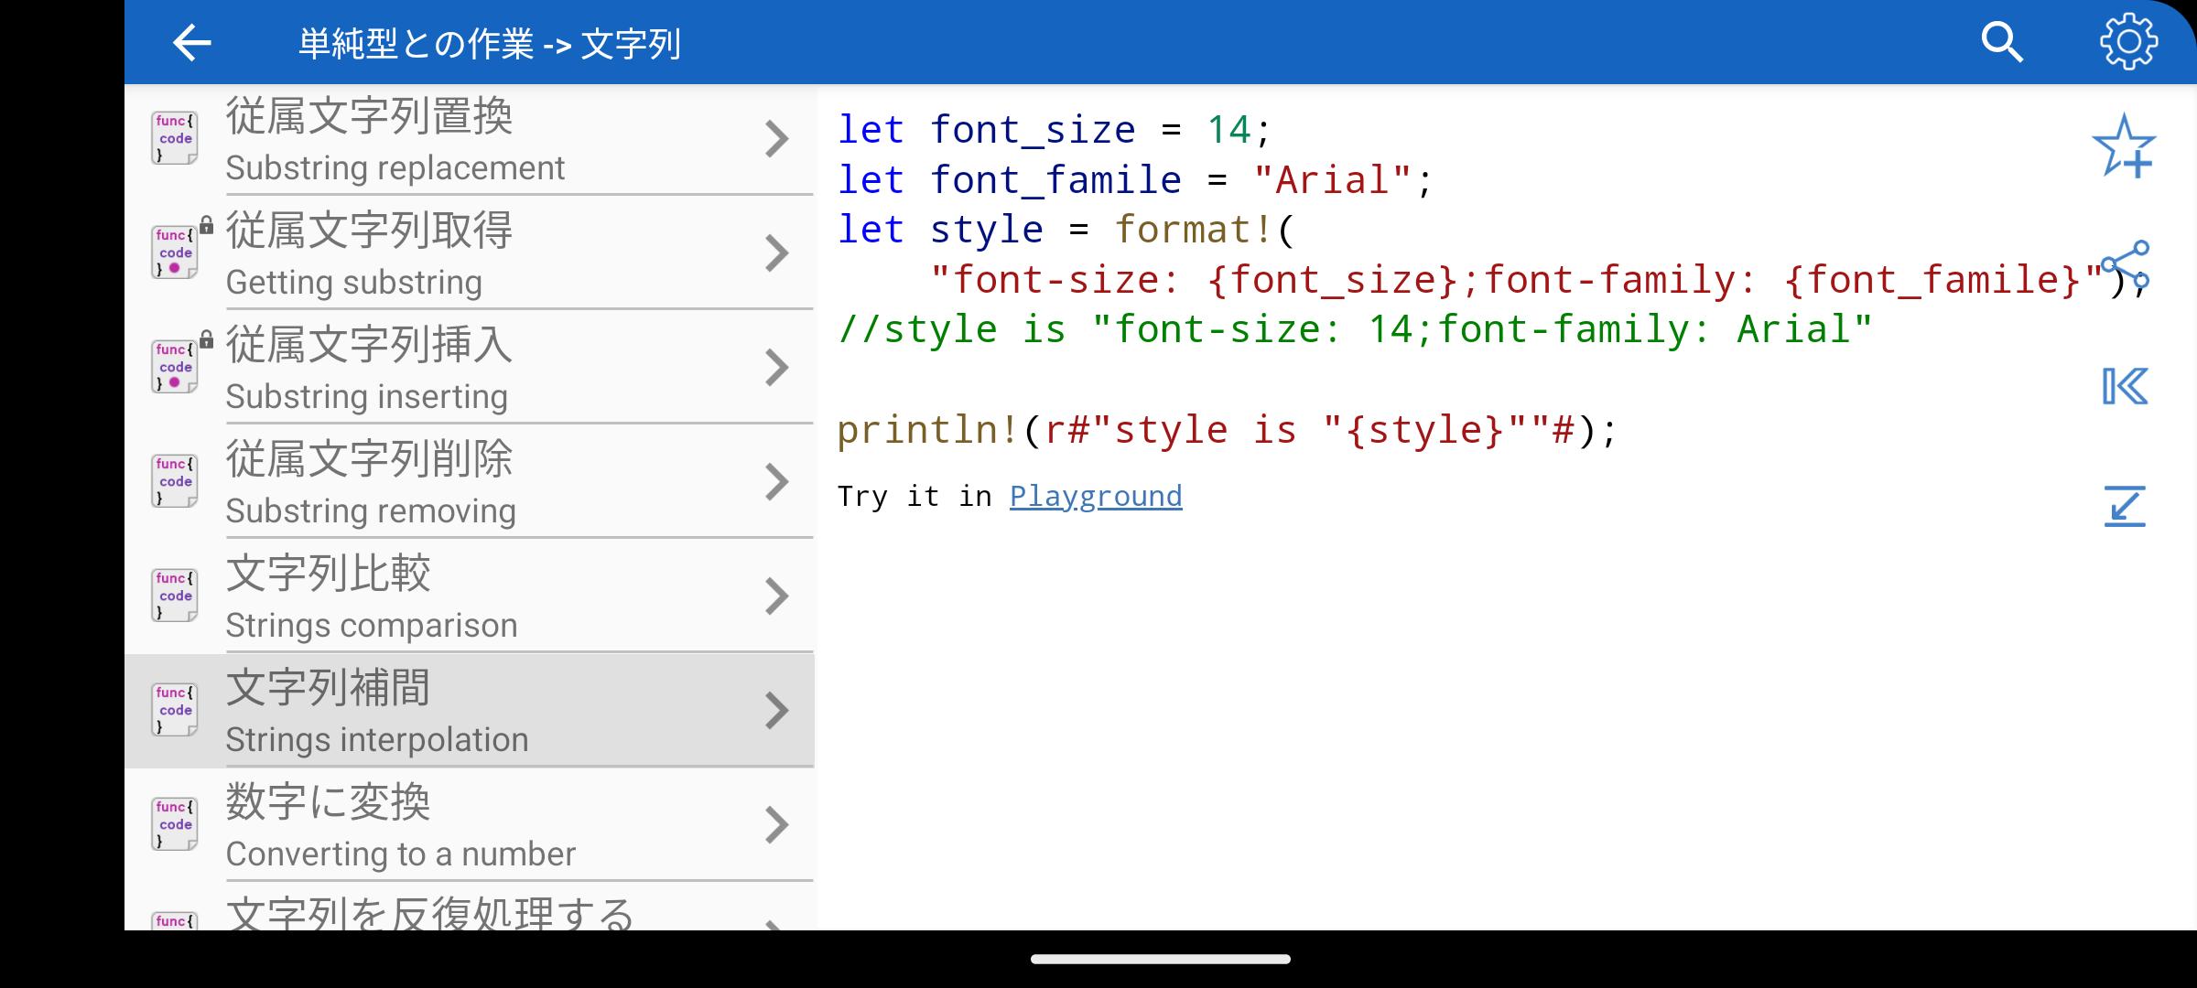Tap the back arrow in header
The width and height of the screenshot is (2197, 988).
192,43
